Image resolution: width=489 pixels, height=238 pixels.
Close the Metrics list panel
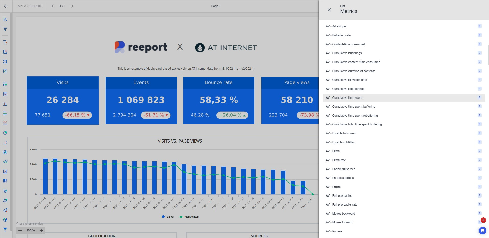point(329,10)
